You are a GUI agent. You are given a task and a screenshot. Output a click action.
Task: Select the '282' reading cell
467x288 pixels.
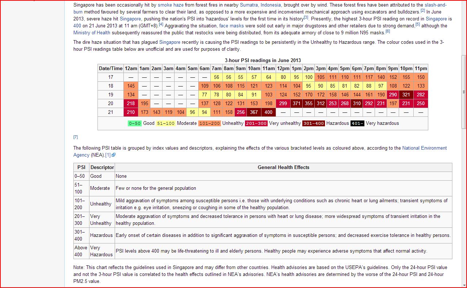[x=421, y=95]
